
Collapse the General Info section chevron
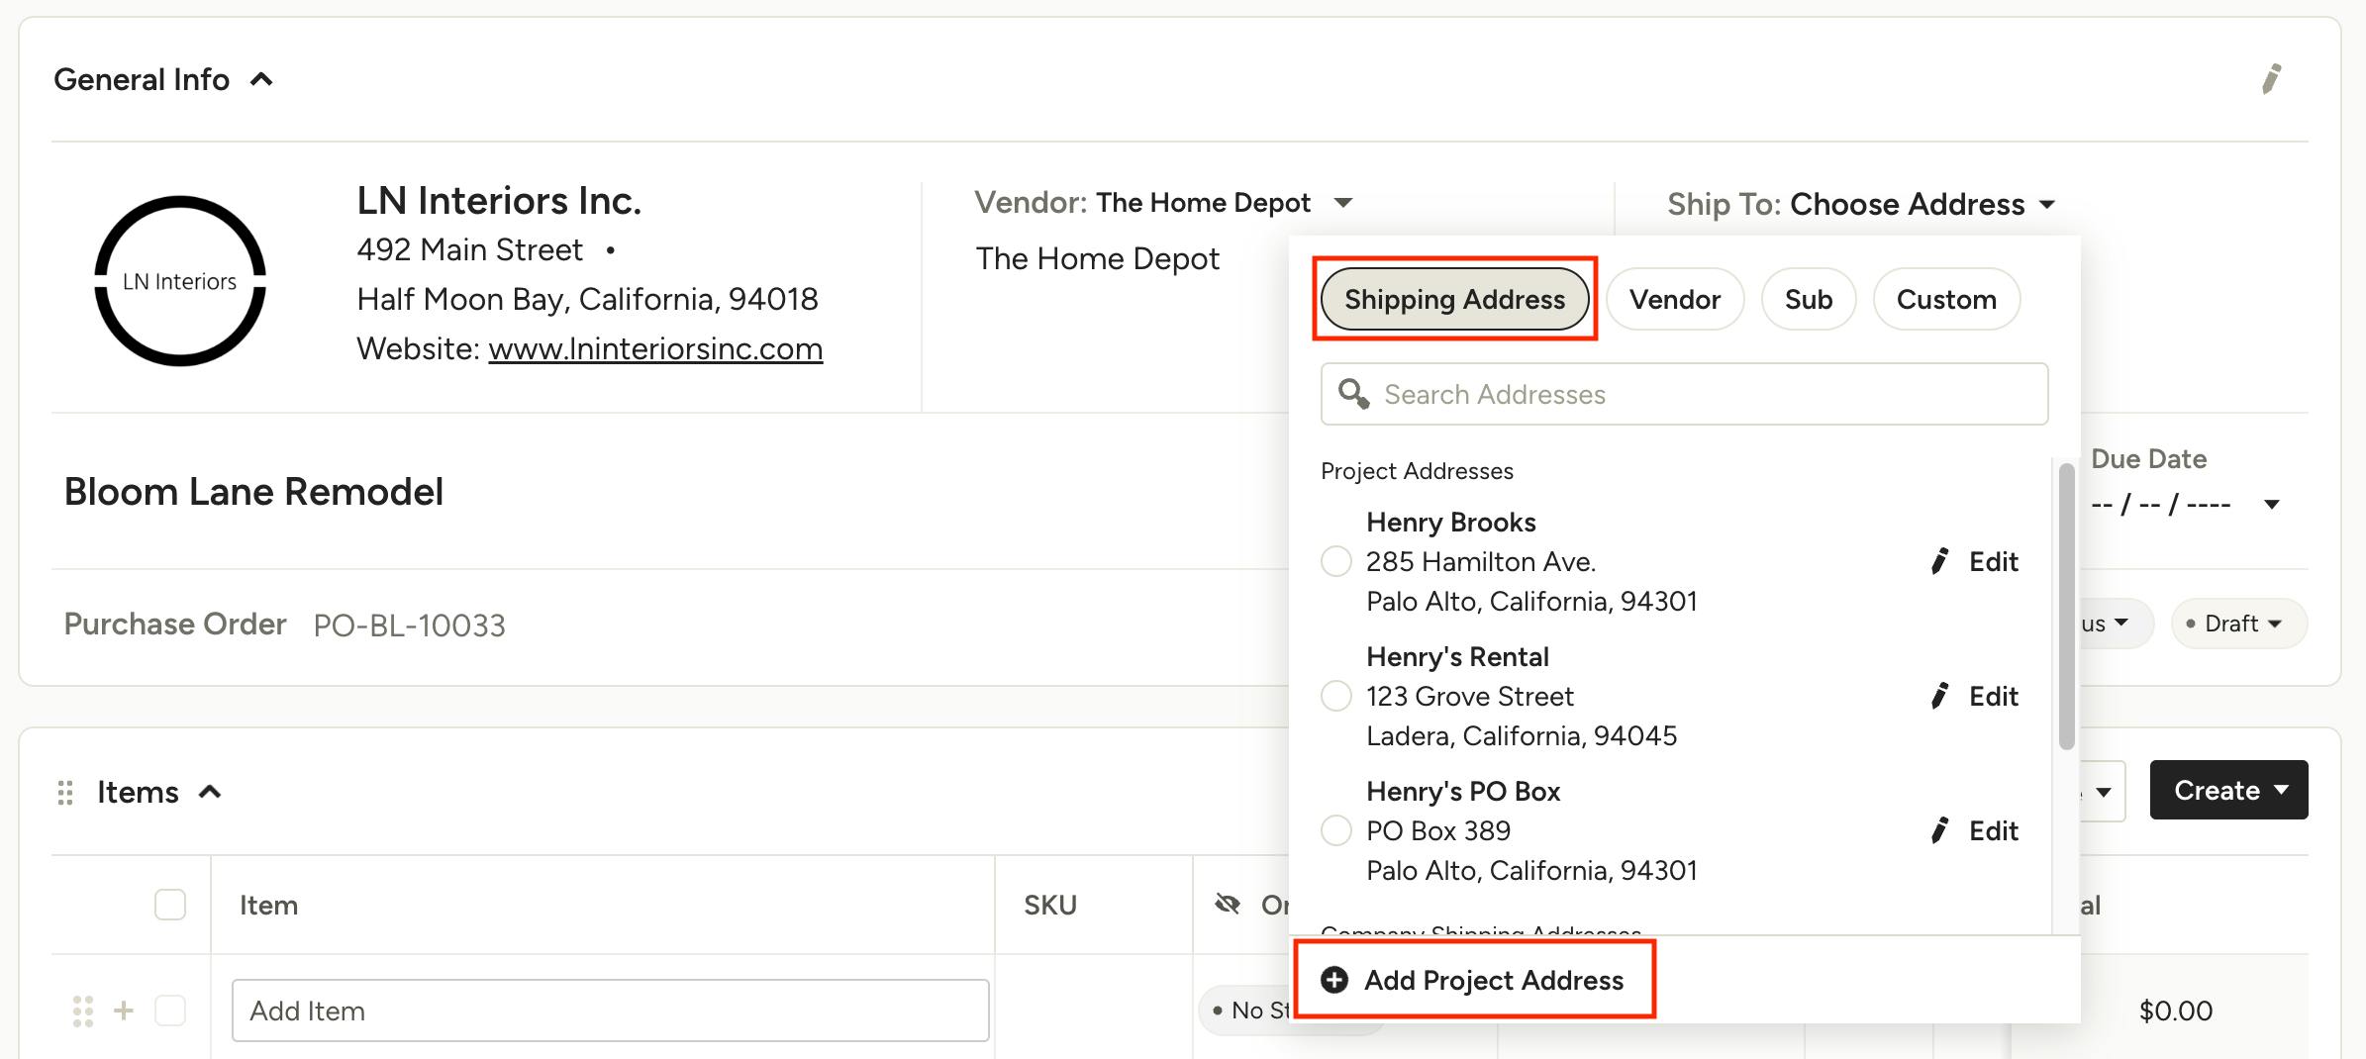261,79
